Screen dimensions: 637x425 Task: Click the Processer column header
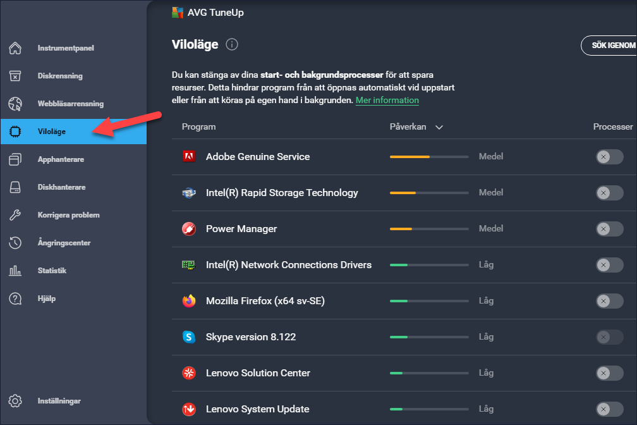(613, 126)
